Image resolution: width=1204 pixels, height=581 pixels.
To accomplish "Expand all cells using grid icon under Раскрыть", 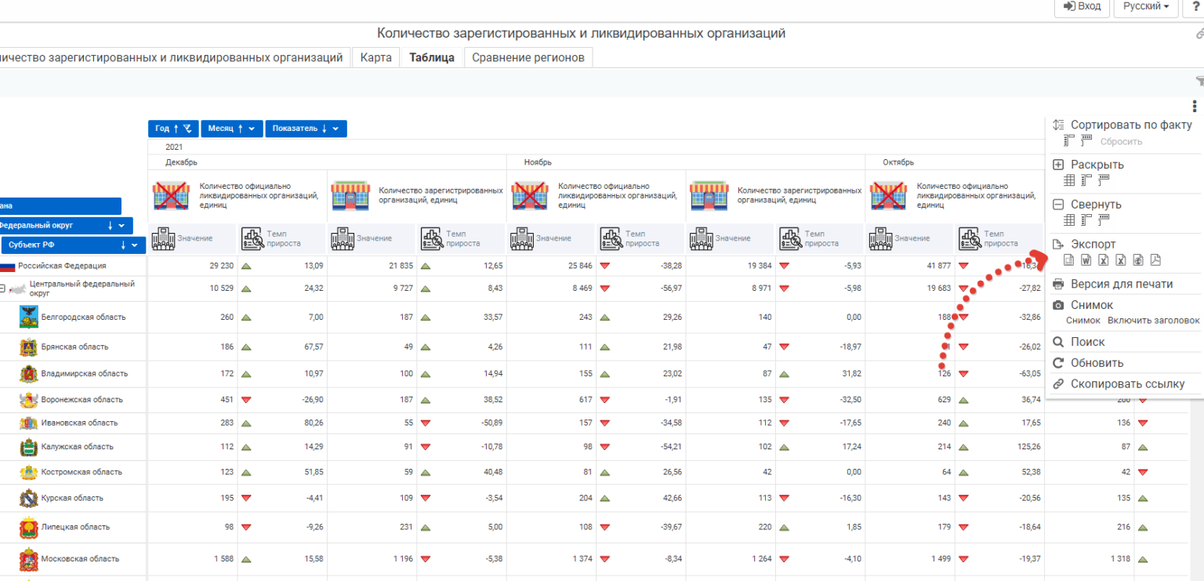I will (x=1068, y=180).
